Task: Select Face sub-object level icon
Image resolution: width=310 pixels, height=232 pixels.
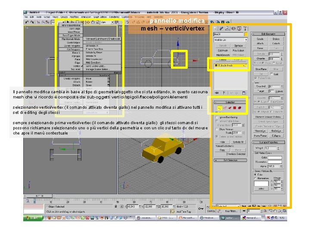Action: (230, 108)
